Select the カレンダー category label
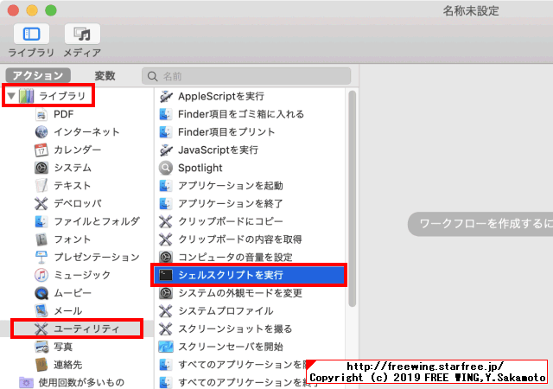This screenshot has height=389, width=553. 78,150
